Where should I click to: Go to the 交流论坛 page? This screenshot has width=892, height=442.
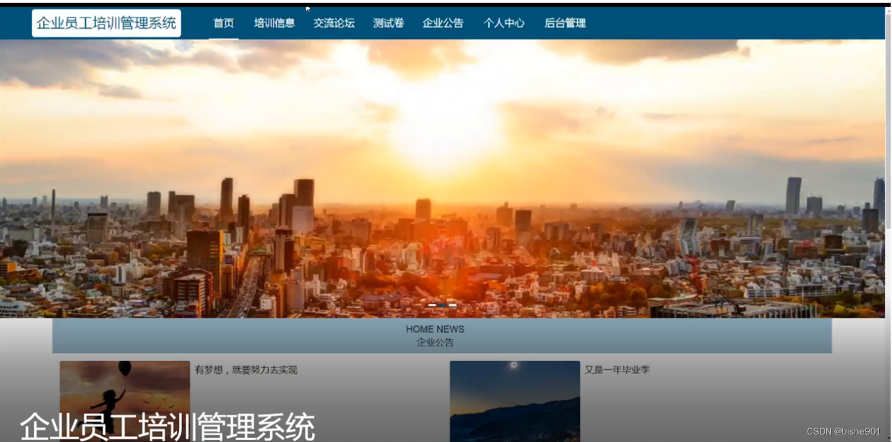pyautogui.click(x=334, y=23)
